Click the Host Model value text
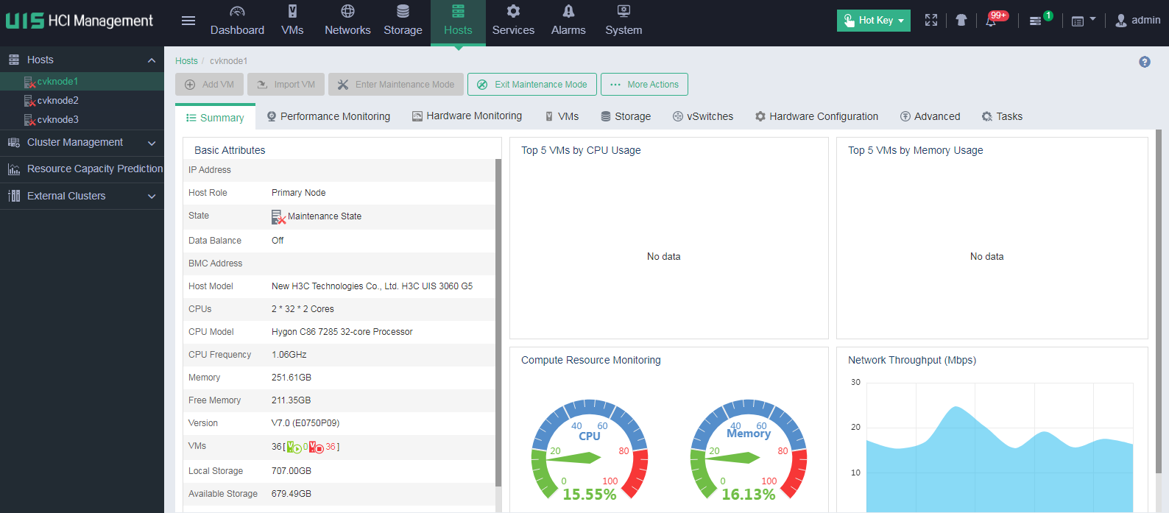The image size is (1169, 513). (372, 287)
